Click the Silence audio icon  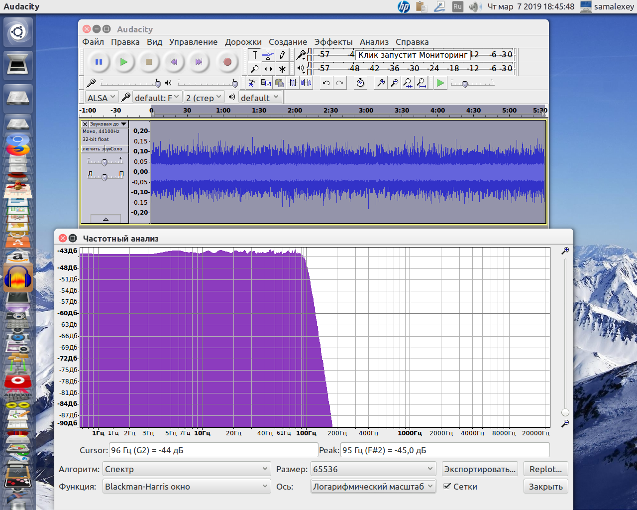[x=306, y=83]
